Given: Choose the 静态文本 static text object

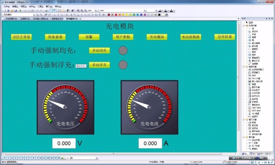Looking at the screenshot, I should [254, 60].
